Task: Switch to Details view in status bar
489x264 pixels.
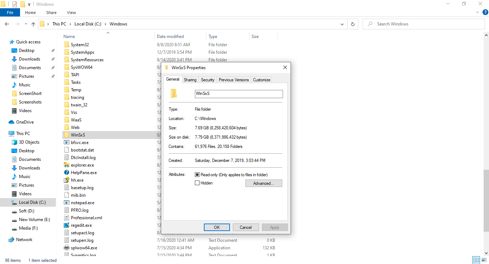Action: (x=476, y=260)
